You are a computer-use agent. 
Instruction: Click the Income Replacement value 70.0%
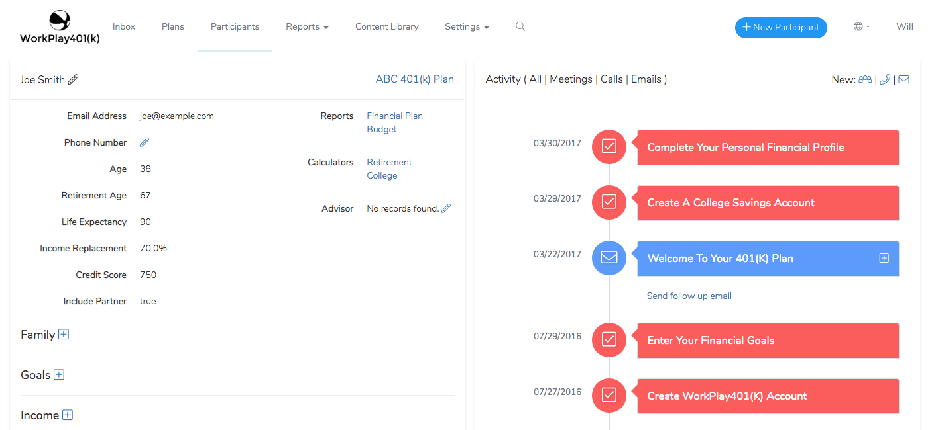(x=153, y=248)
